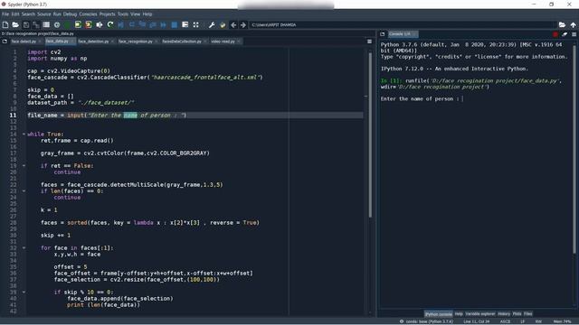Click the conda base environment status
Image resolution: width=579 pixels, height=325 pixels.
(x=426, y=321)
